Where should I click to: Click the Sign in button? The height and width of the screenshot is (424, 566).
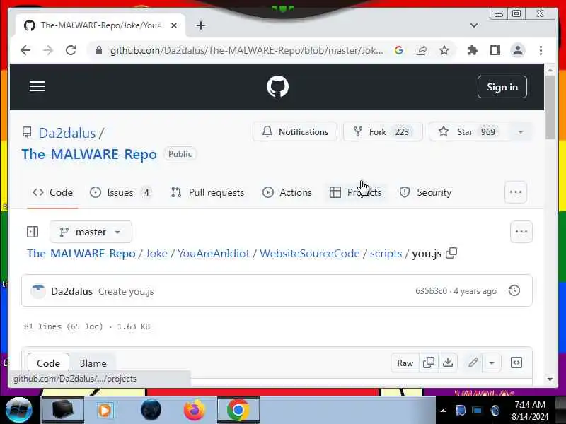502,87
